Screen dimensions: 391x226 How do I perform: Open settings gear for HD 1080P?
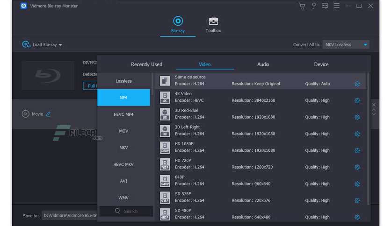point(357,150)
